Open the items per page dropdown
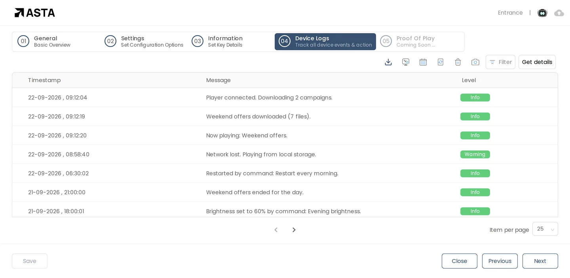This screenshot has width=570, height=278. (545, 229)
